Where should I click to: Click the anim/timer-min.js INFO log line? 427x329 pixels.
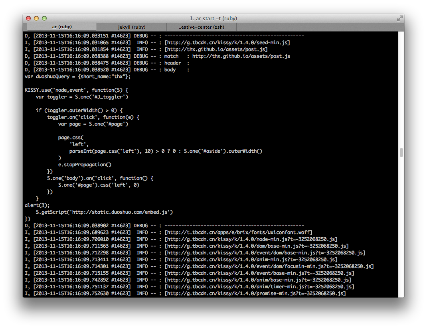coord(189,287)
